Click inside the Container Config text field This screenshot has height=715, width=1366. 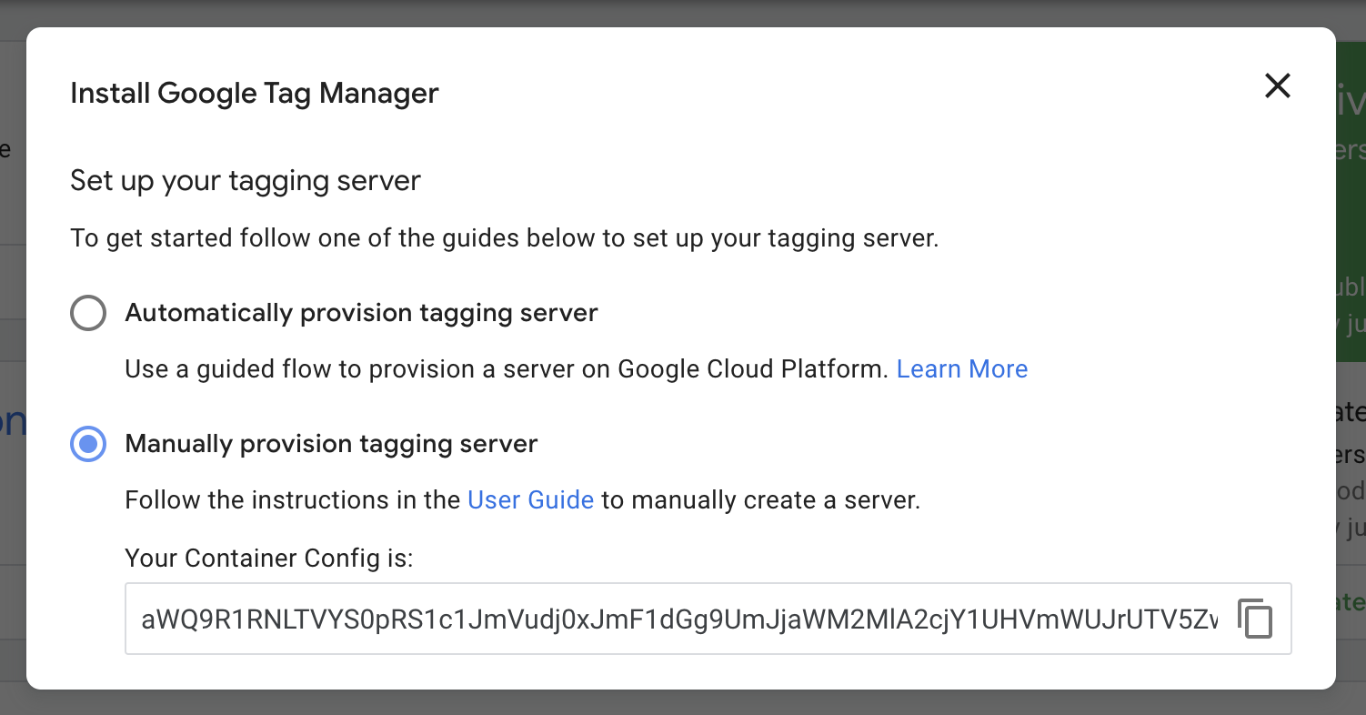coord(637,619)
